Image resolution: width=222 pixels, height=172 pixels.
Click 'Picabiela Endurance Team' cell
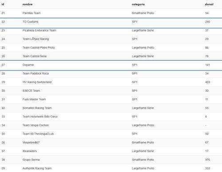(39, 30)
